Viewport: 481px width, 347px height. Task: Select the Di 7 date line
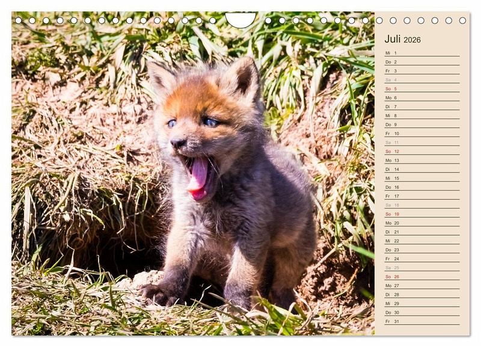[x=421, y=106]
